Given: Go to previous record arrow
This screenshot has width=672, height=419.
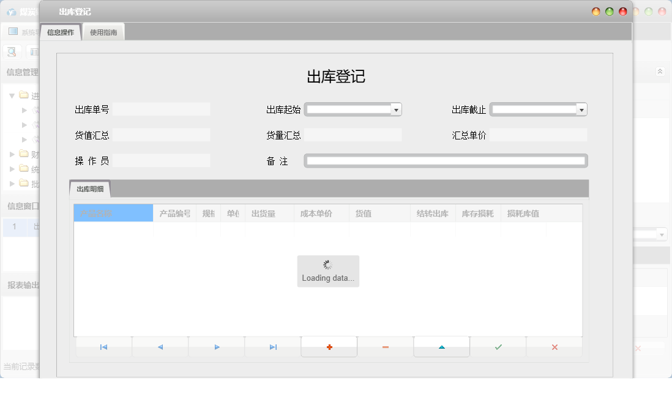Looking at the screenshot, I should (160, 346).
